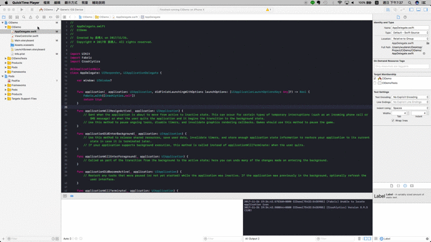Select ViewController.swift in navigator
Image resolution: width=431 pixels, height=242 pixels.
(x=26, y=36)
